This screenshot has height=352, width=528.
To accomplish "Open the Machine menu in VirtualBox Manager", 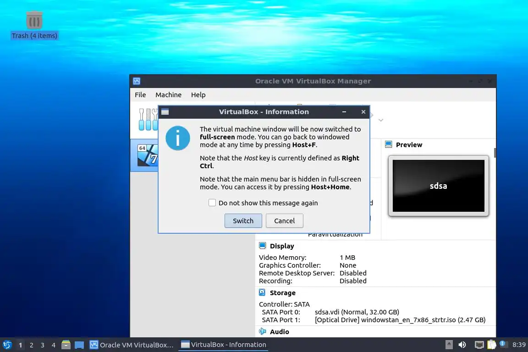I will tap(168, 95).
